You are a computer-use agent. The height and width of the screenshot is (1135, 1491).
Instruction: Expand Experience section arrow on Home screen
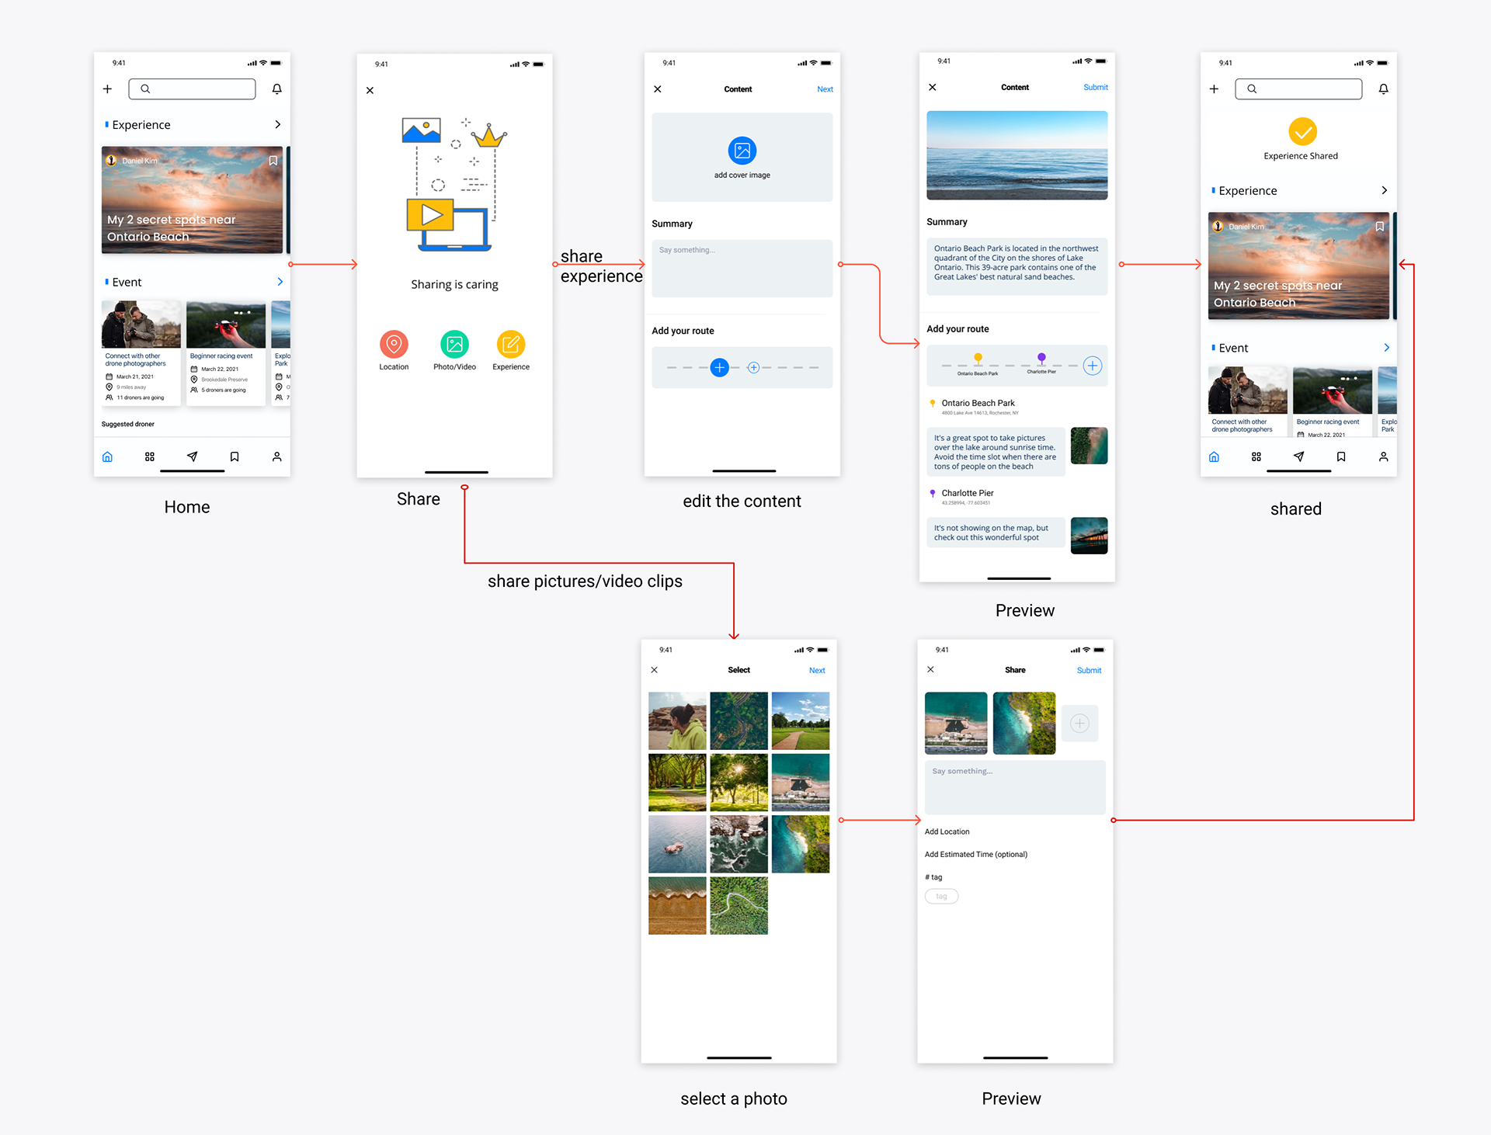click(x=277, y=124)
